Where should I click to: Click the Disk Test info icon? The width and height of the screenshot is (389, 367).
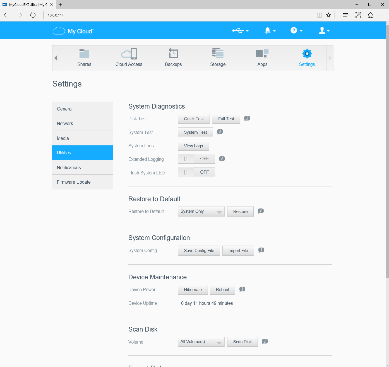(x=247, y=118)
